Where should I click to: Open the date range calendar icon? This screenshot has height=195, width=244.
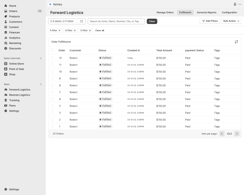pos(82,21)
